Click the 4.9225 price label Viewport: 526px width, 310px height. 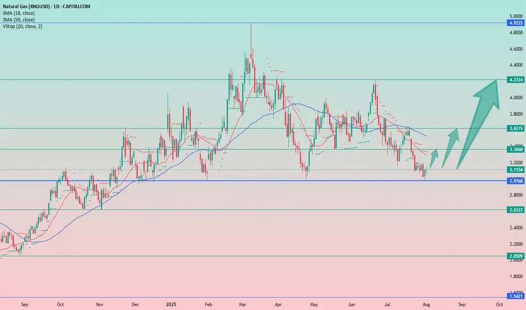tap(516, 23)
